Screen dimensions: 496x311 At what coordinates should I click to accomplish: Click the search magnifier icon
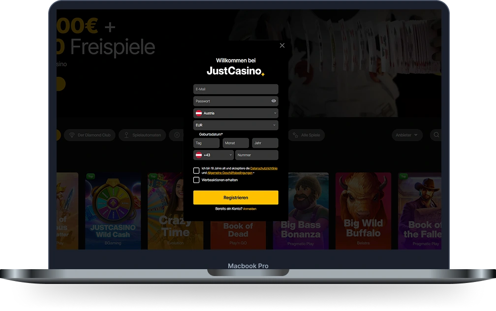coord(436,135)
